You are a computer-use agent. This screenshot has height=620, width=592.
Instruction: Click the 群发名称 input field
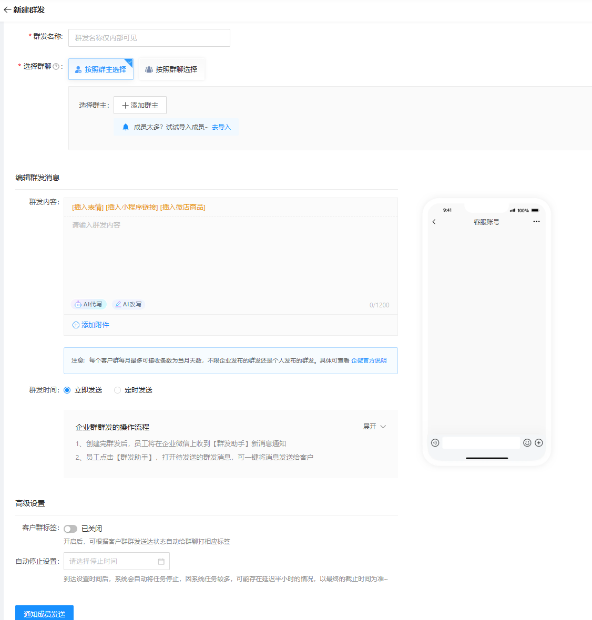click(x=149, y=38)
